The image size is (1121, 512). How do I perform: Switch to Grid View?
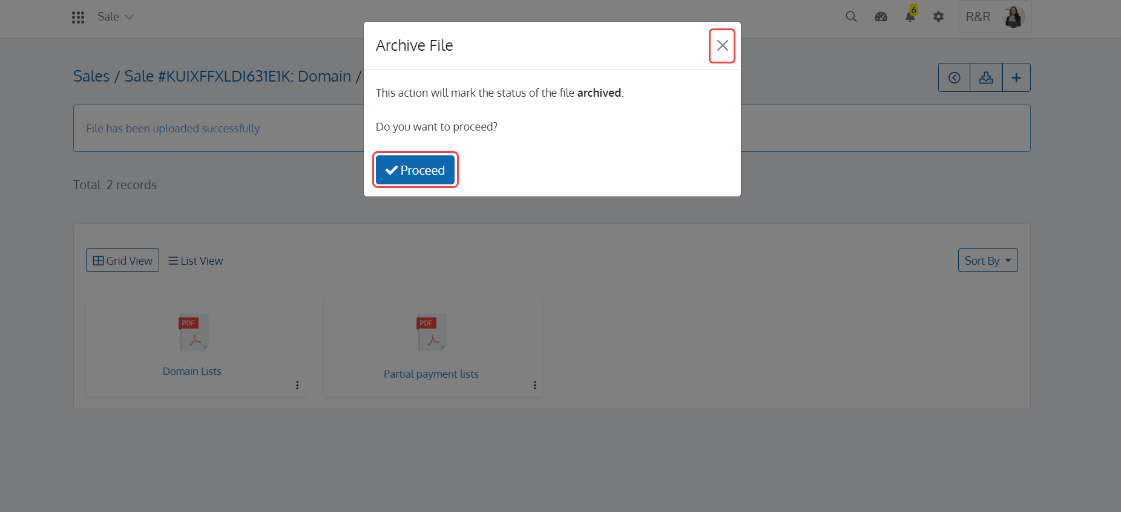point(122,261)
